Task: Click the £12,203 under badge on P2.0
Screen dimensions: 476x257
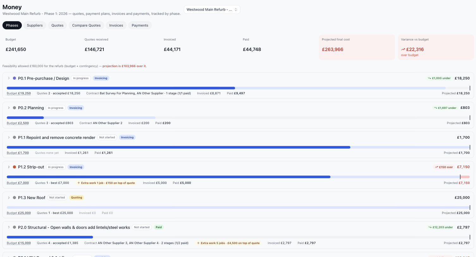Action: click(440, 227)
